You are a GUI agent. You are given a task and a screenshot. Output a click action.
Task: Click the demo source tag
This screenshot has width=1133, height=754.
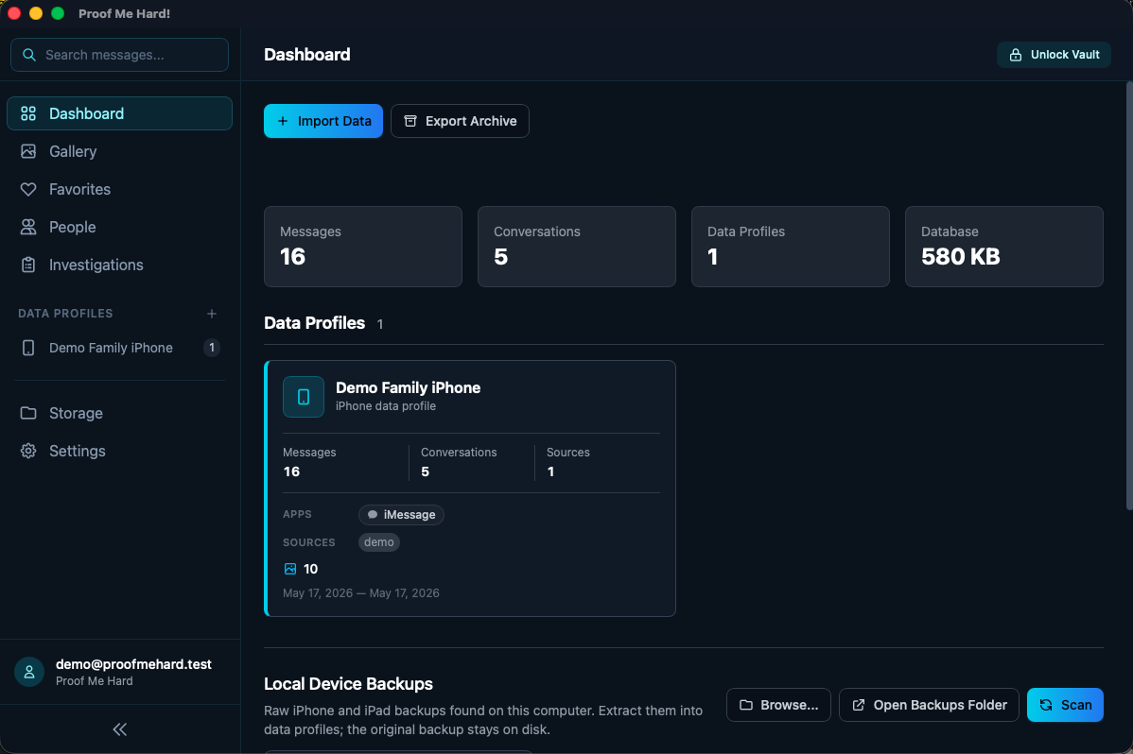point(378,541)
